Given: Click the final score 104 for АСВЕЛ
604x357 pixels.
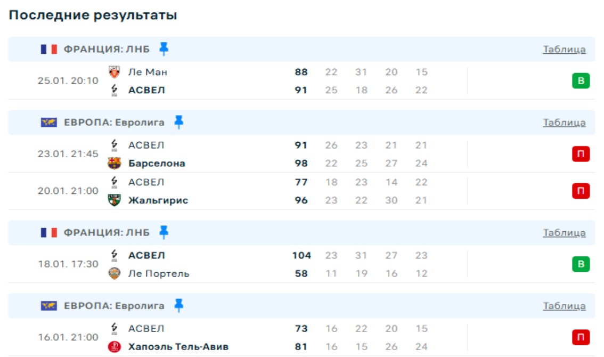Looking at the screenshot, I should [301, 255].
